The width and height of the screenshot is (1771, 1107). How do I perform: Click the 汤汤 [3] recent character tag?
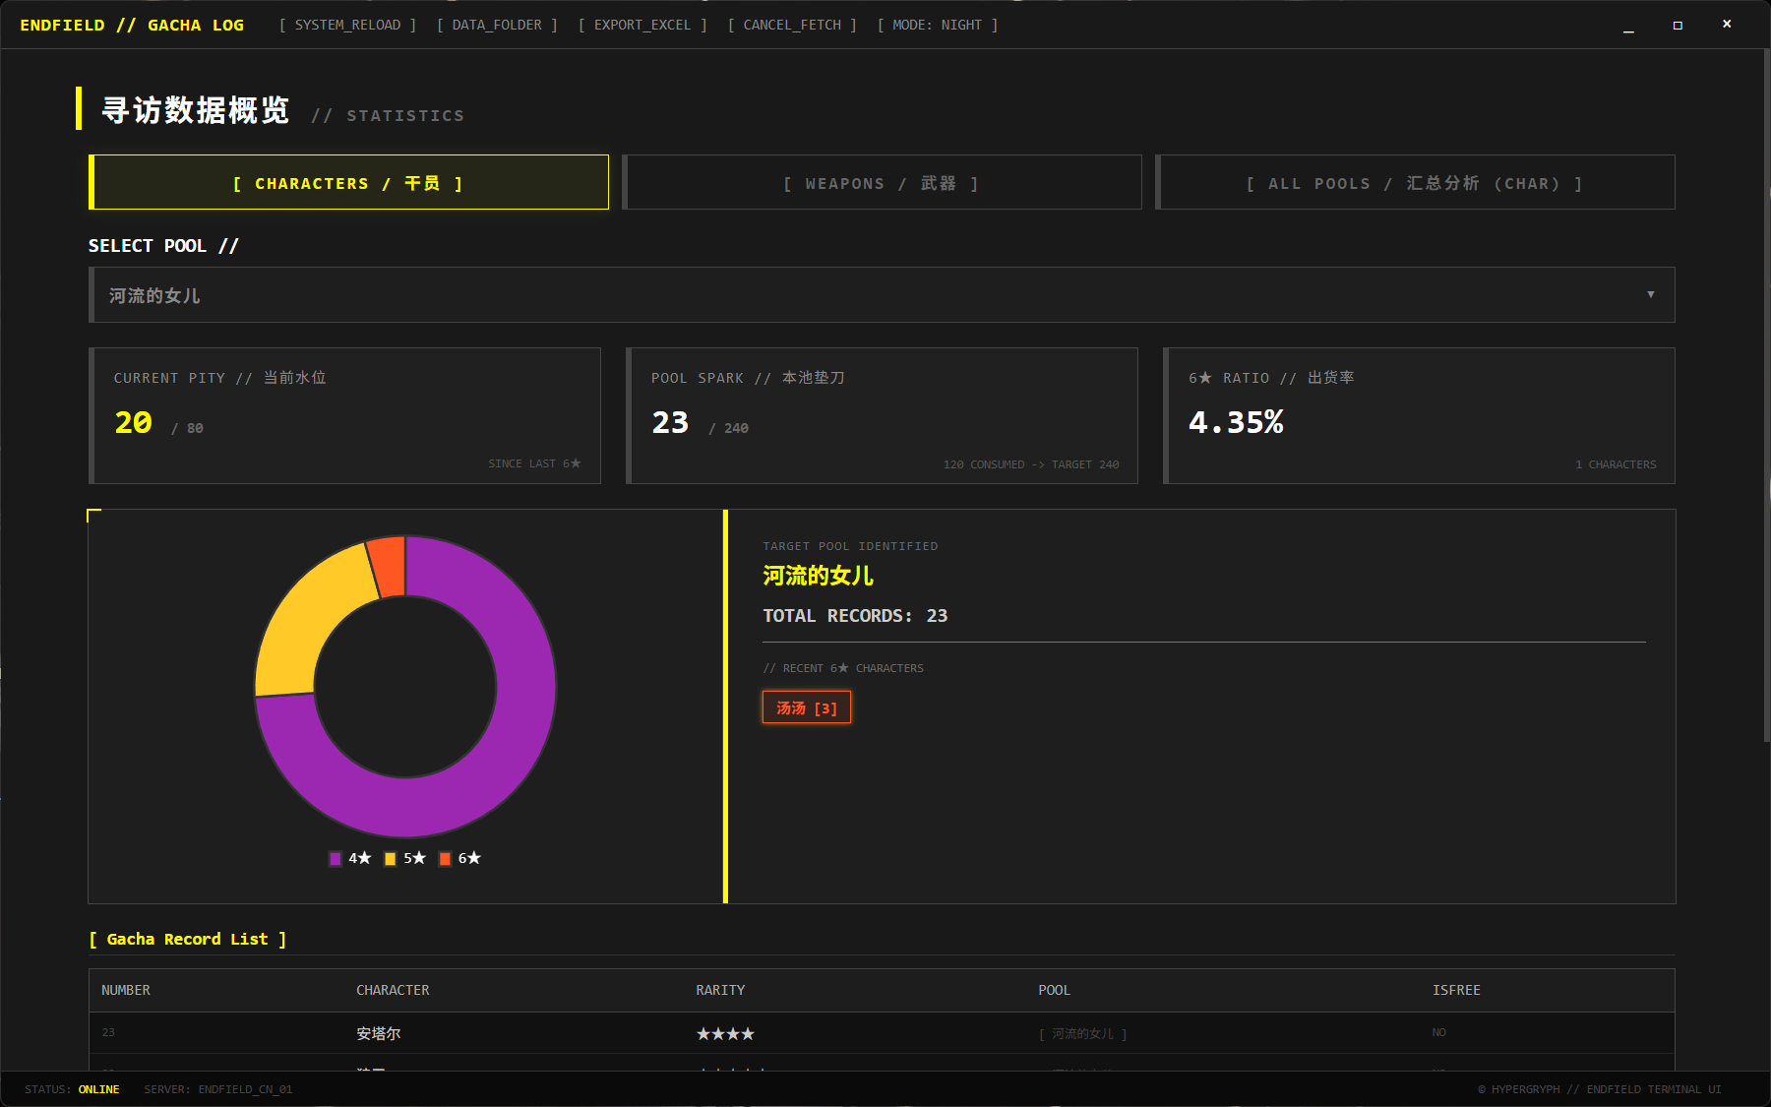[x=806, y=707]
